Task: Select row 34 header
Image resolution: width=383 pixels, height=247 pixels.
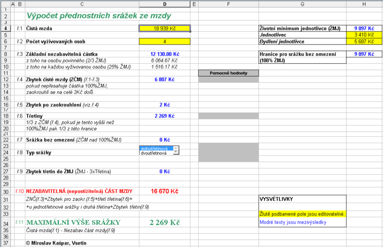Action: point(6,223)
